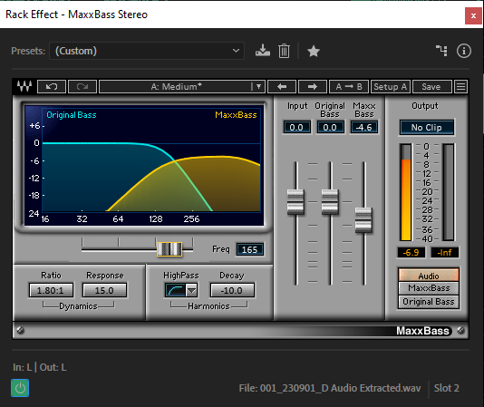
Task: Click the Ratio value 1.80:1
Action: [51, 290]
